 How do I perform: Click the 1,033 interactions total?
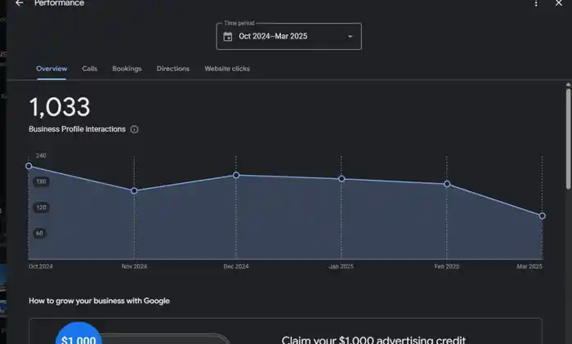(60, 107)
